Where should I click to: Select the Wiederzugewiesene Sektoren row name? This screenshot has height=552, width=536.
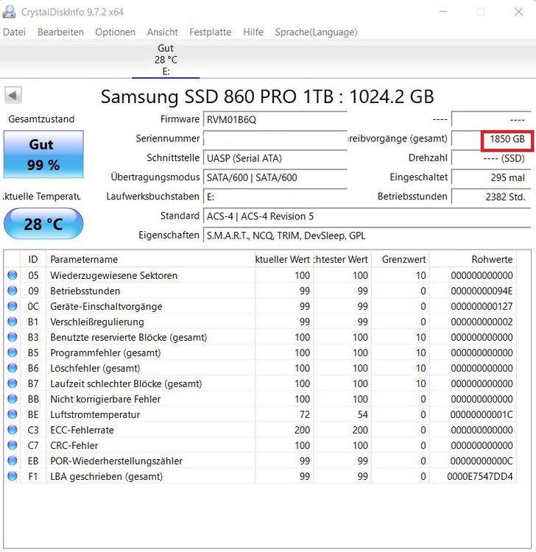[113, 275]
